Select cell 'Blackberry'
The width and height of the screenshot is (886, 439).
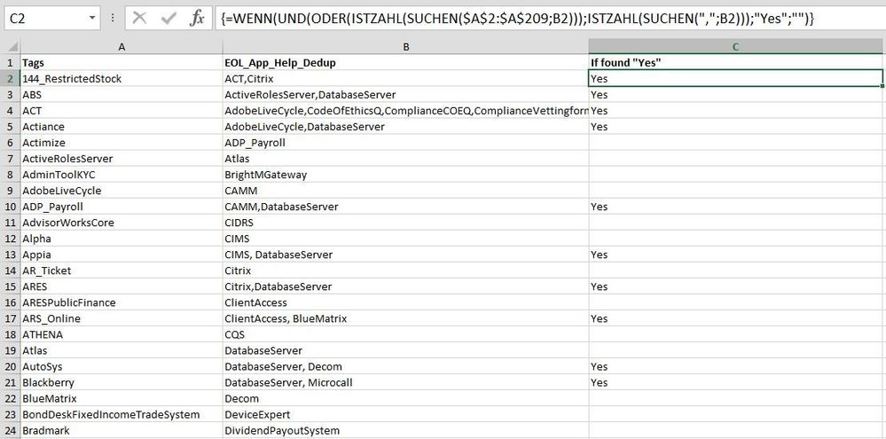point(122,383)
